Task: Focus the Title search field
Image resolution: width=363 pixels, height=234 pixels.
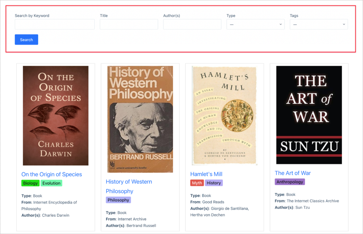Action: pyautogui.click(x=129, y=24)
